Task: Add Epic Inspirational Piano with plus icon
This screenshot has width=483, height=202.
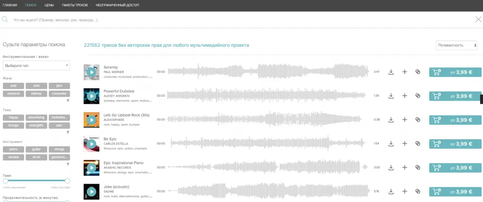Action: tap(405, 168)
